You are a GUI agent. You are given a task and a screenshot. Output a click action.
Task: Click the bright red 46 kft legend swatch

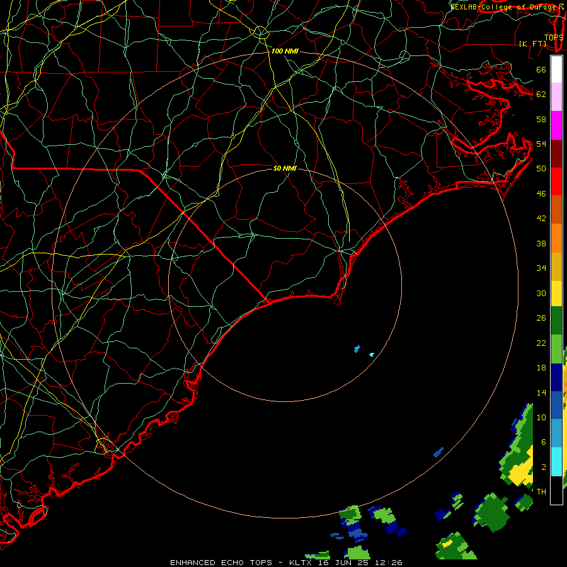[556, 181]
